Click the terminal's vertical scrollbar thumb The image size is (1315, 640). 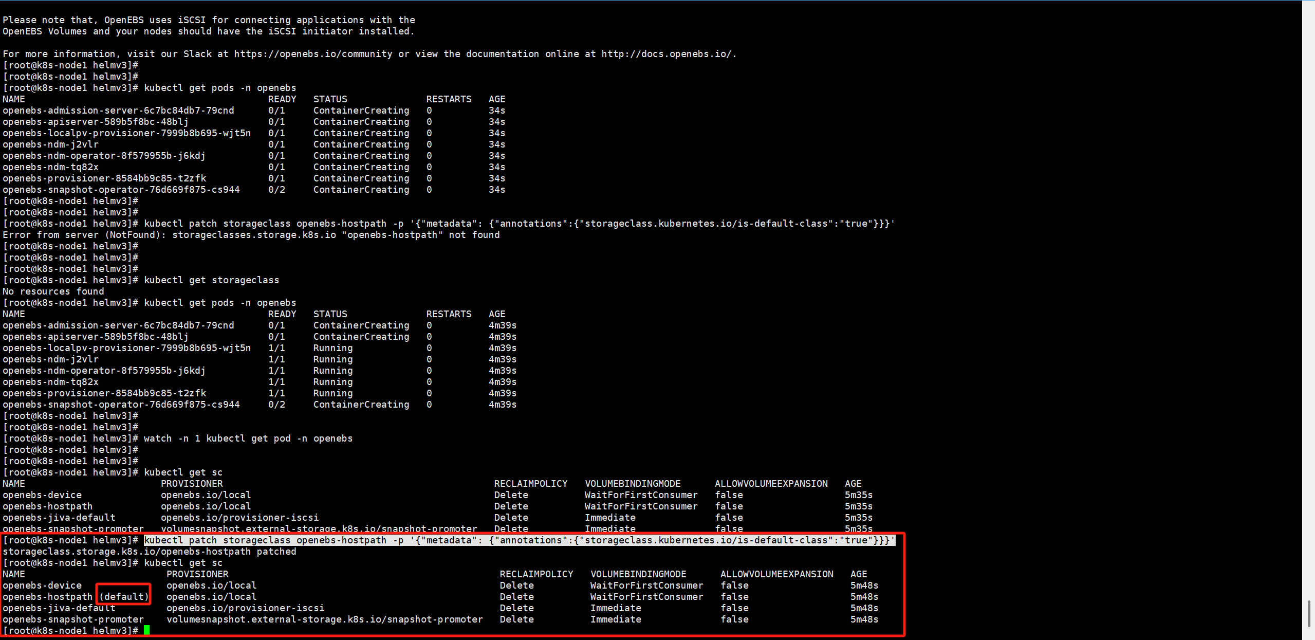[1309, 613]
